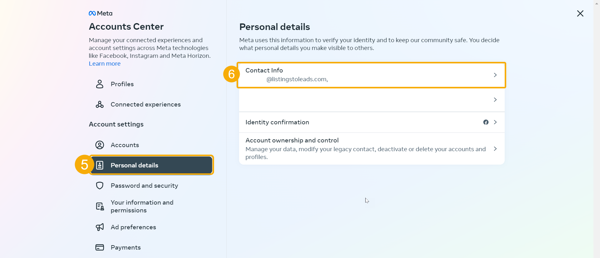The width and height of the screenshot is (600, 258).
Task: Click the Facebook icon beside Identity confirmation
Action: pyautogui.click(x=486, y=122)
